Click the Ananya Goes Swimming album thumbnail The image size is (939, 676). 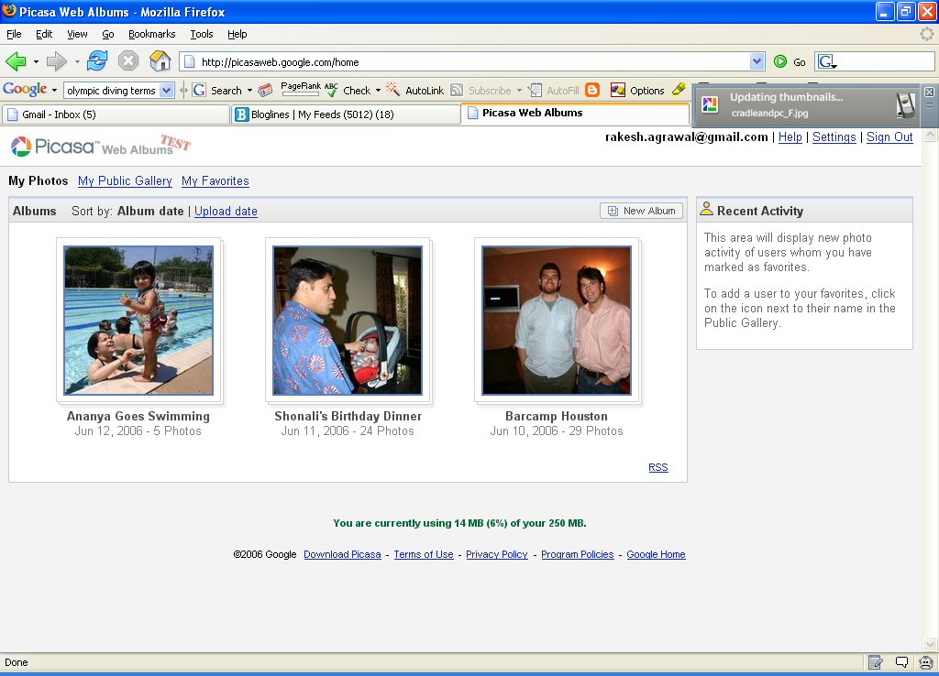tap(138, 321)
